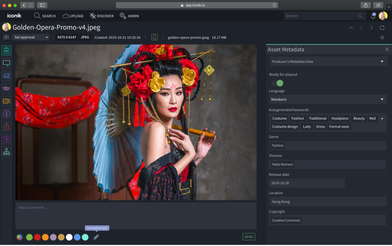The width and height of the screenshot is (392, 246).
Task: Open the red share panel icon
Action: point(6,126)
